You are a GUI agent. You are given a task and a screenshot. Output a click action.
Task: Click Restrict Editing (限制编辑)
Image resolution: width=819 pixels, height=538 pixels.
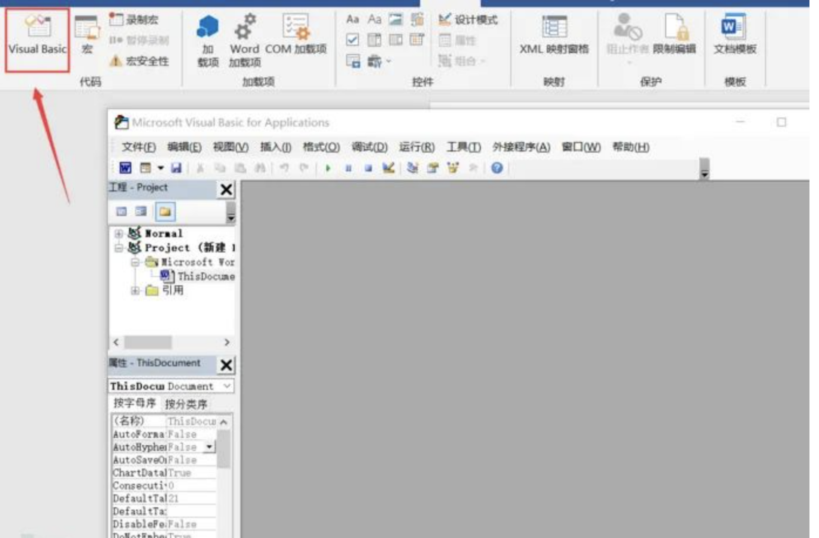[x=674, y=35]
